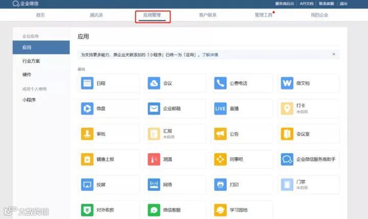Screen dimensions: 368x219
Task: Click the 企业邮箱 app label
Action: (172, 109)
